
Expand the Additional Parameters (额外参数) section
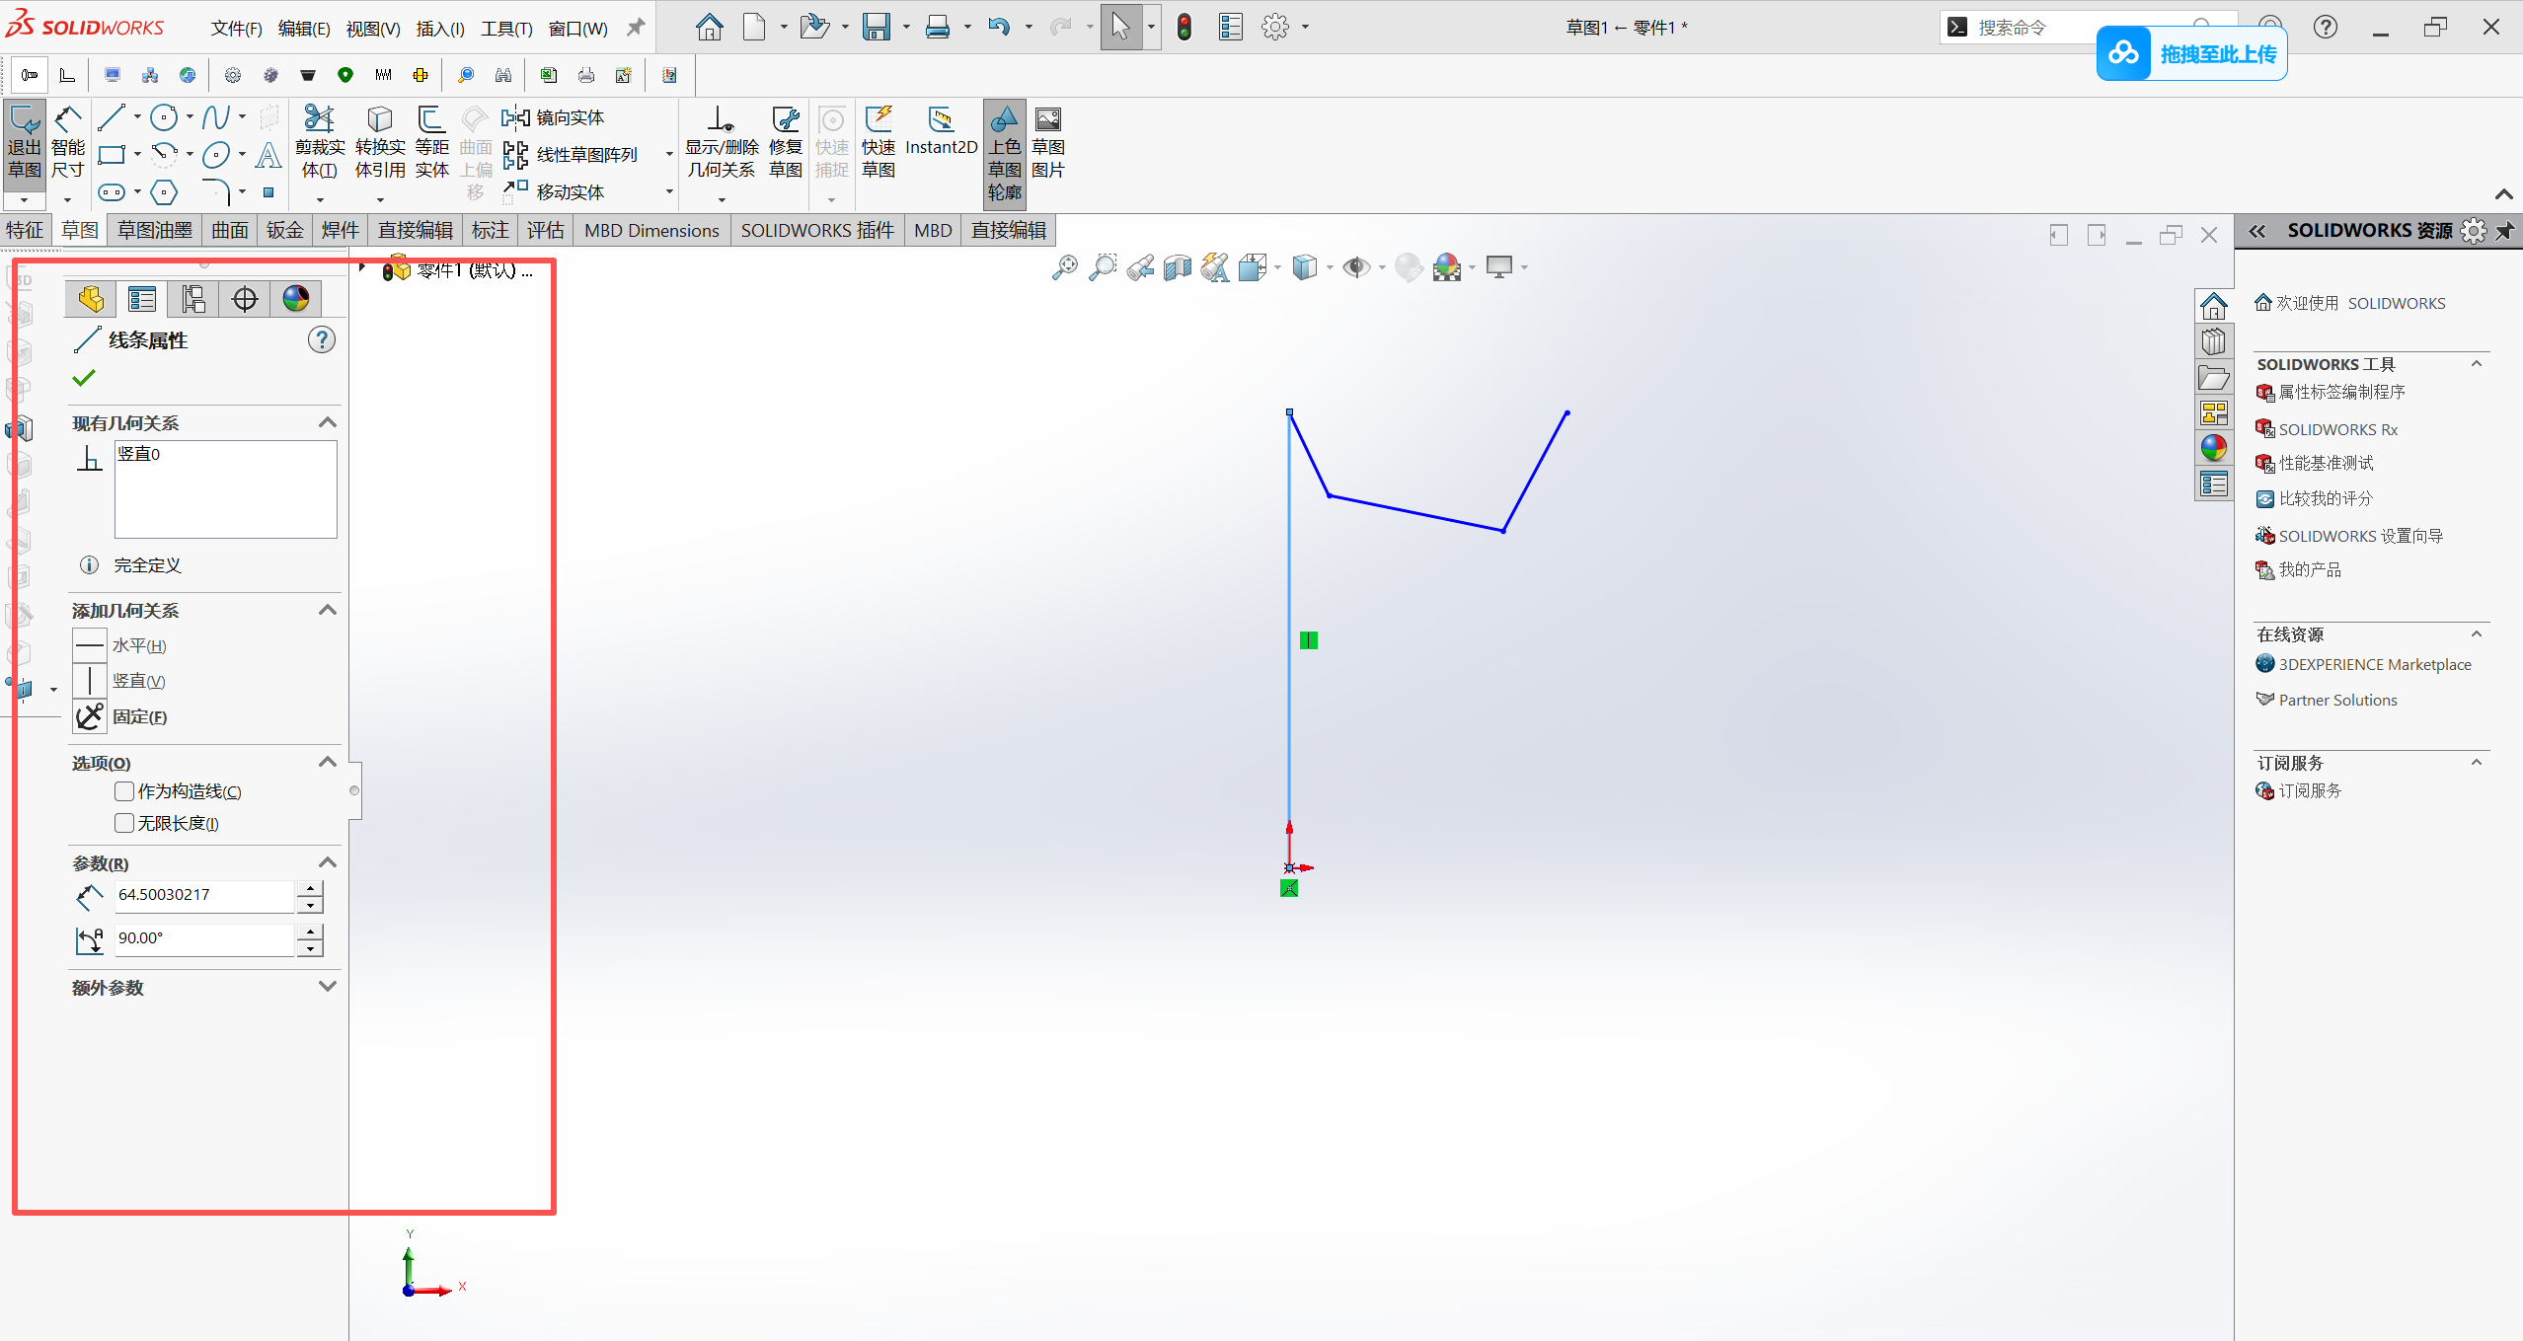click(328, 987)
